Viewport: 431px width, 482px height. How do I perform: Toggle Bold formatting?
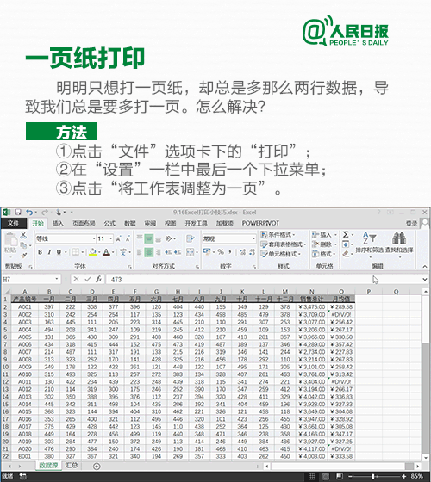(x=40, y=252)
